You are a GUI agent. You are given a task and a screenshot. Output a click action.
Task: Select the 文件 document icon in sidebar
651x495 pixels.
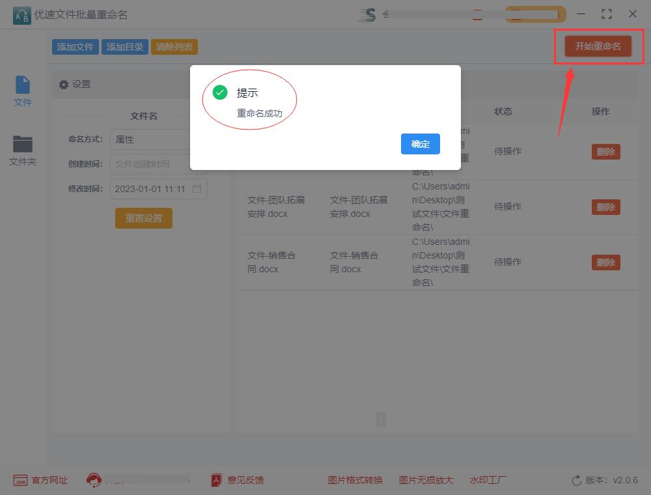(x=22, y=85)
